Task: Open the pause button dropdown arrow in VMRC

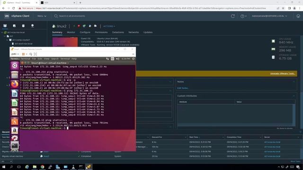Action: click(27, 54)
